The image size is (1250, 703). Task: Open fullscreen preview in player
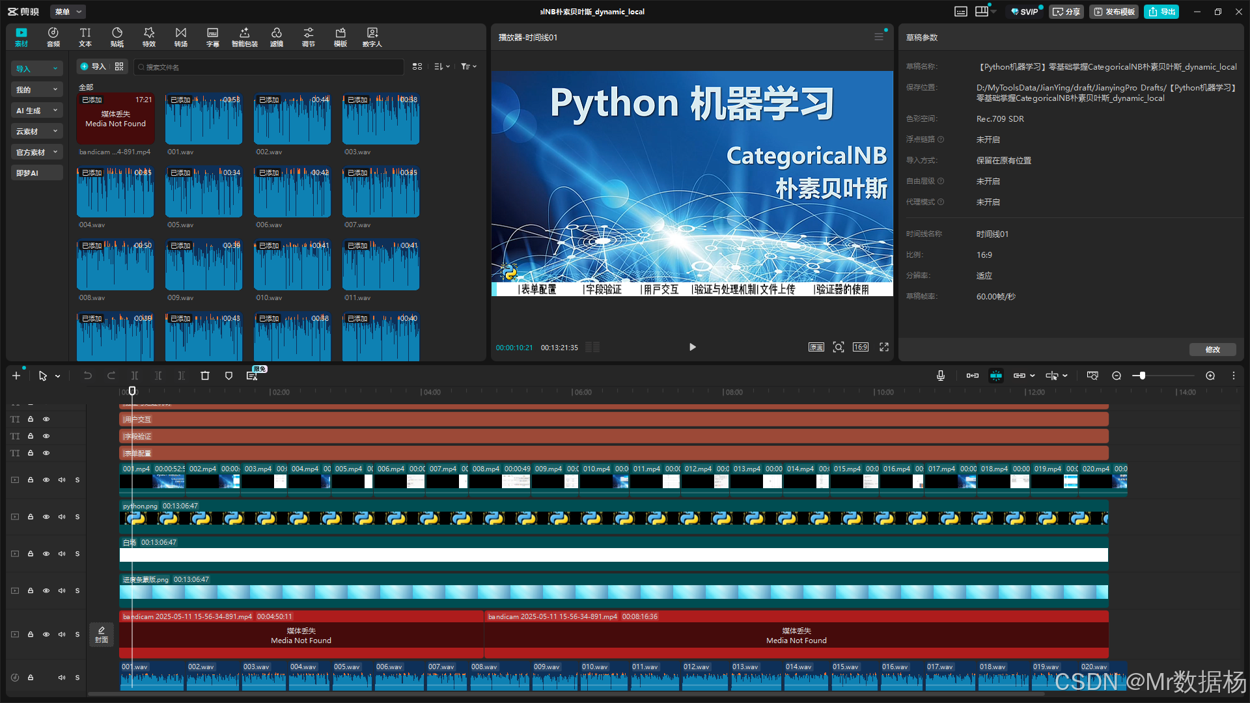pyautogui.click(x=884, y=347)
